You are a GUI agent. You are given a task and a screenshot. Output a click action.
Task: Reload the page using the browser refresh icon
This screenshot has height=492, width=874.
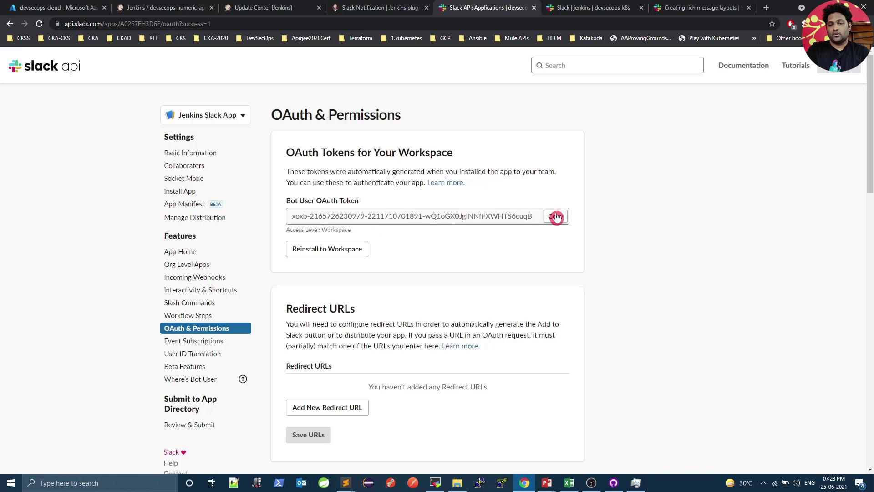tap(39, 24)
